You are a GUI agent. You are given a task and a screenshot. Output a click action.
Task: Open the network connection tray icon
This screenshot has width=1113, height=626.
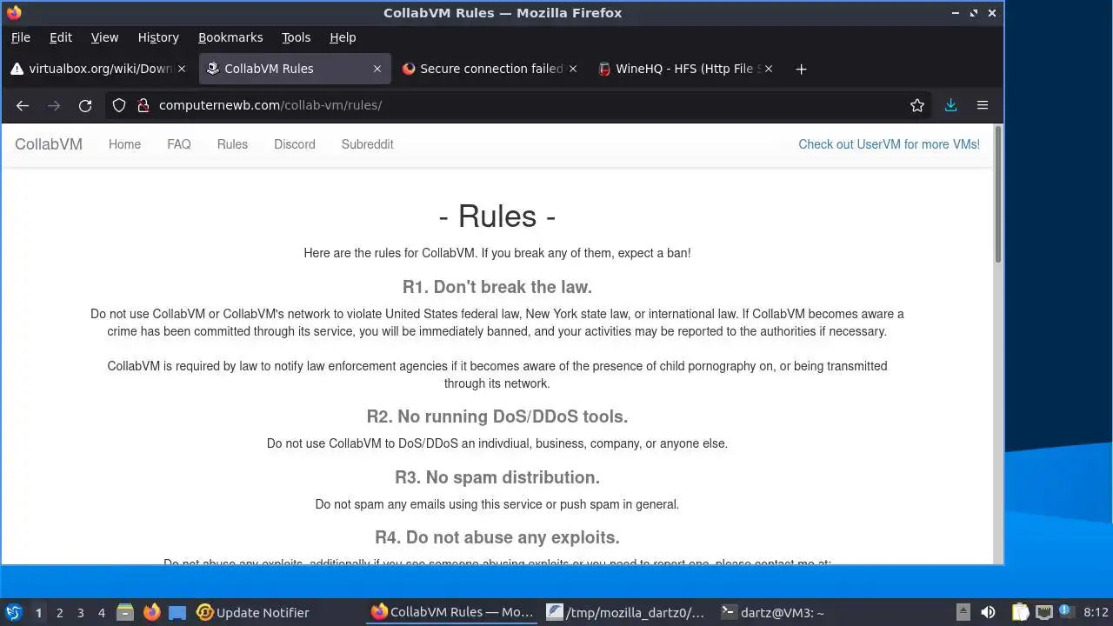tap(1043, 613)
